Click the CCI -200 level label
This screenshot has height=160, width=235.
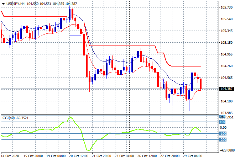[223, 140]
